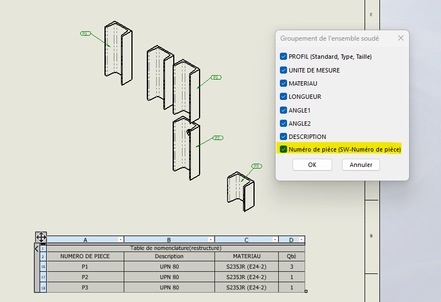Viewport: 441px width, 302px height.
Task: Toggle the UNITE DE MESURE checkbox
Action: point(283,70)
